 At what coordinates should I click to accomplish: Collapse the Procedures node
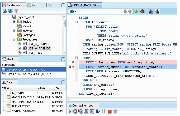[x=14, y=39]
